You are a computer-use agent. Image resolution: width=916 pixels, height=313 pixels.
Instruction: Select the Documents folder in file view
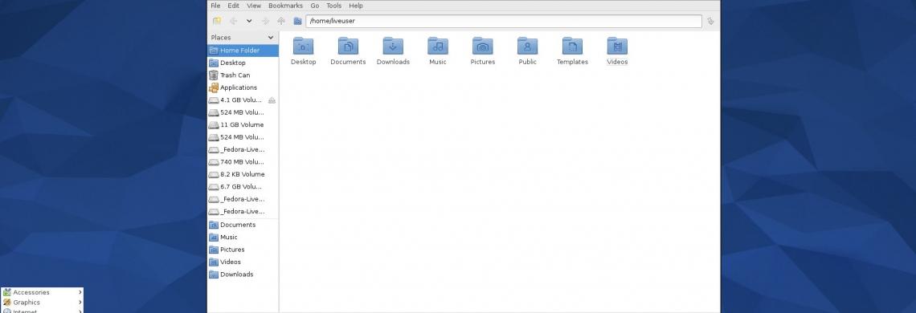pos(348,51)
